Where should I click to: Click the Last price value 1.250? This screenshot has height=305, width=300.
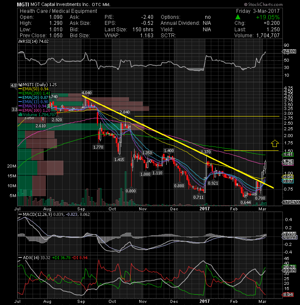273,30
